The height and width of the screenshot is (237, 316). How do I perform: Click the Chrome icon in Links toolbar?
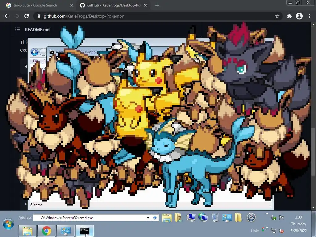click(x=263, y=229)
